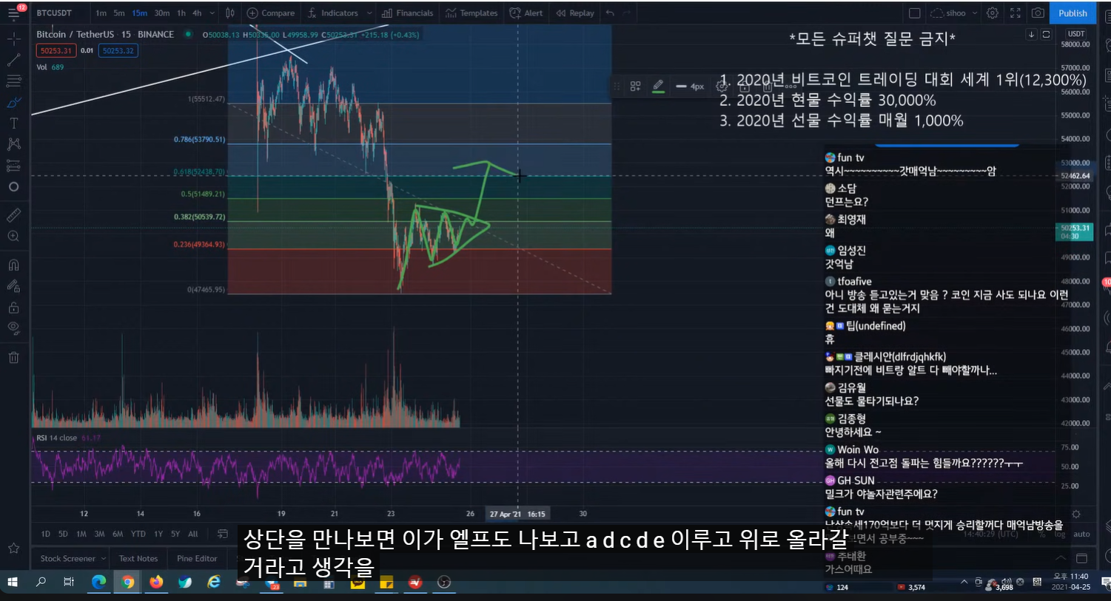Image resolution: width=1111 pixels, height=601 pixels.
Task: Click the Publish button
Action: (1073, 13)
